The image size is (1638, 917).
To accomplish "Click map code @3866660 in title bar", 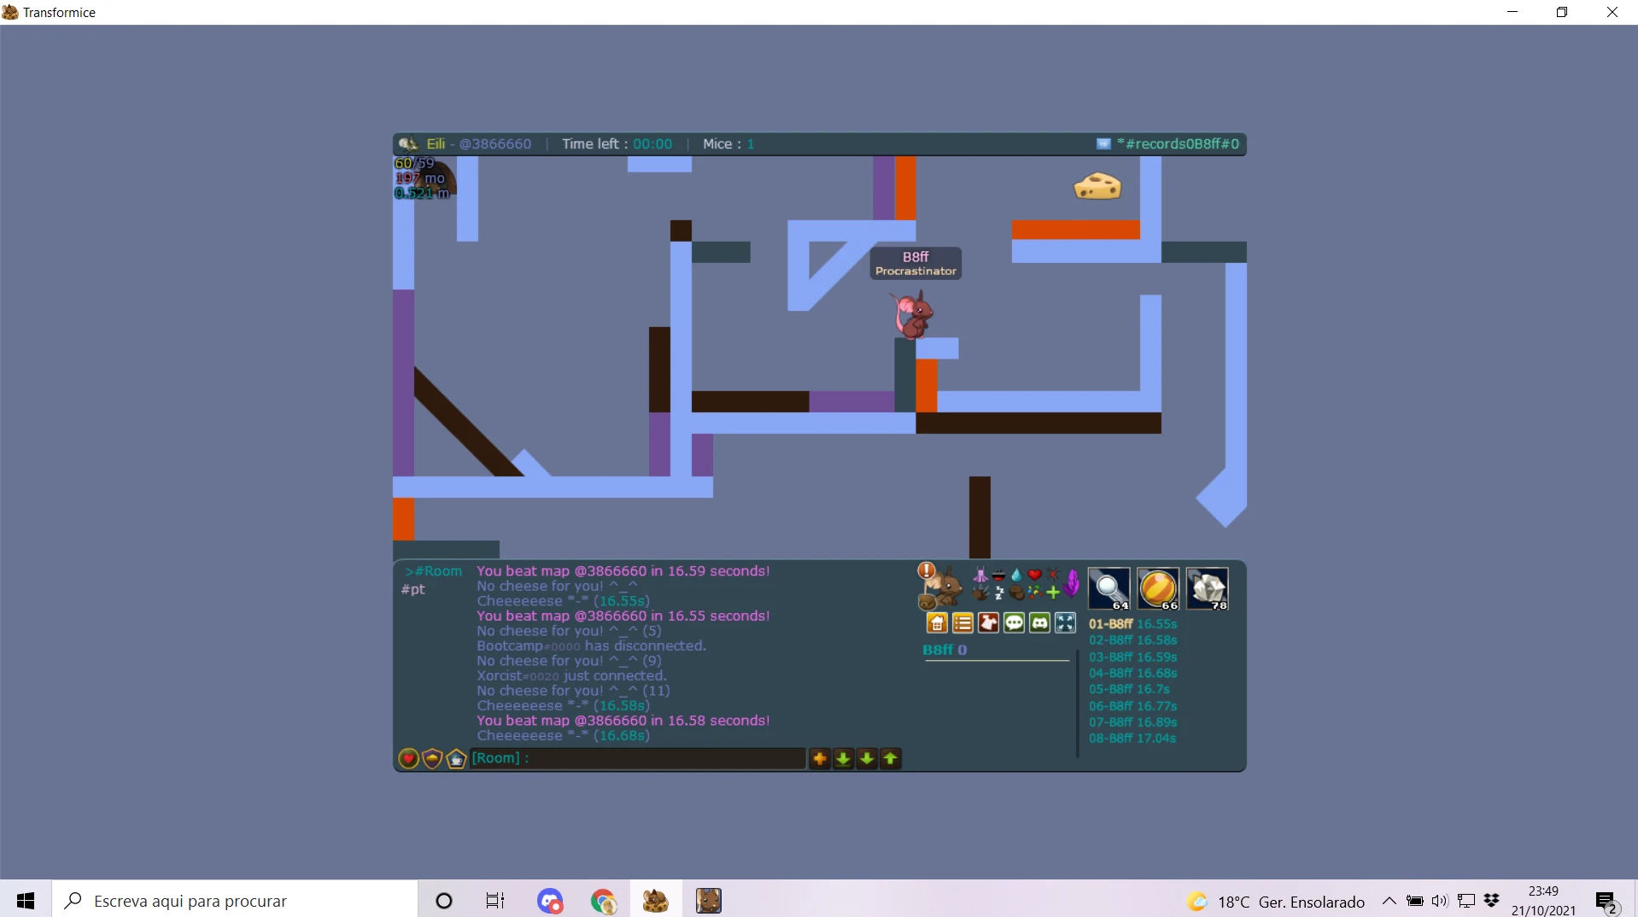I will [x=495, y=143].
